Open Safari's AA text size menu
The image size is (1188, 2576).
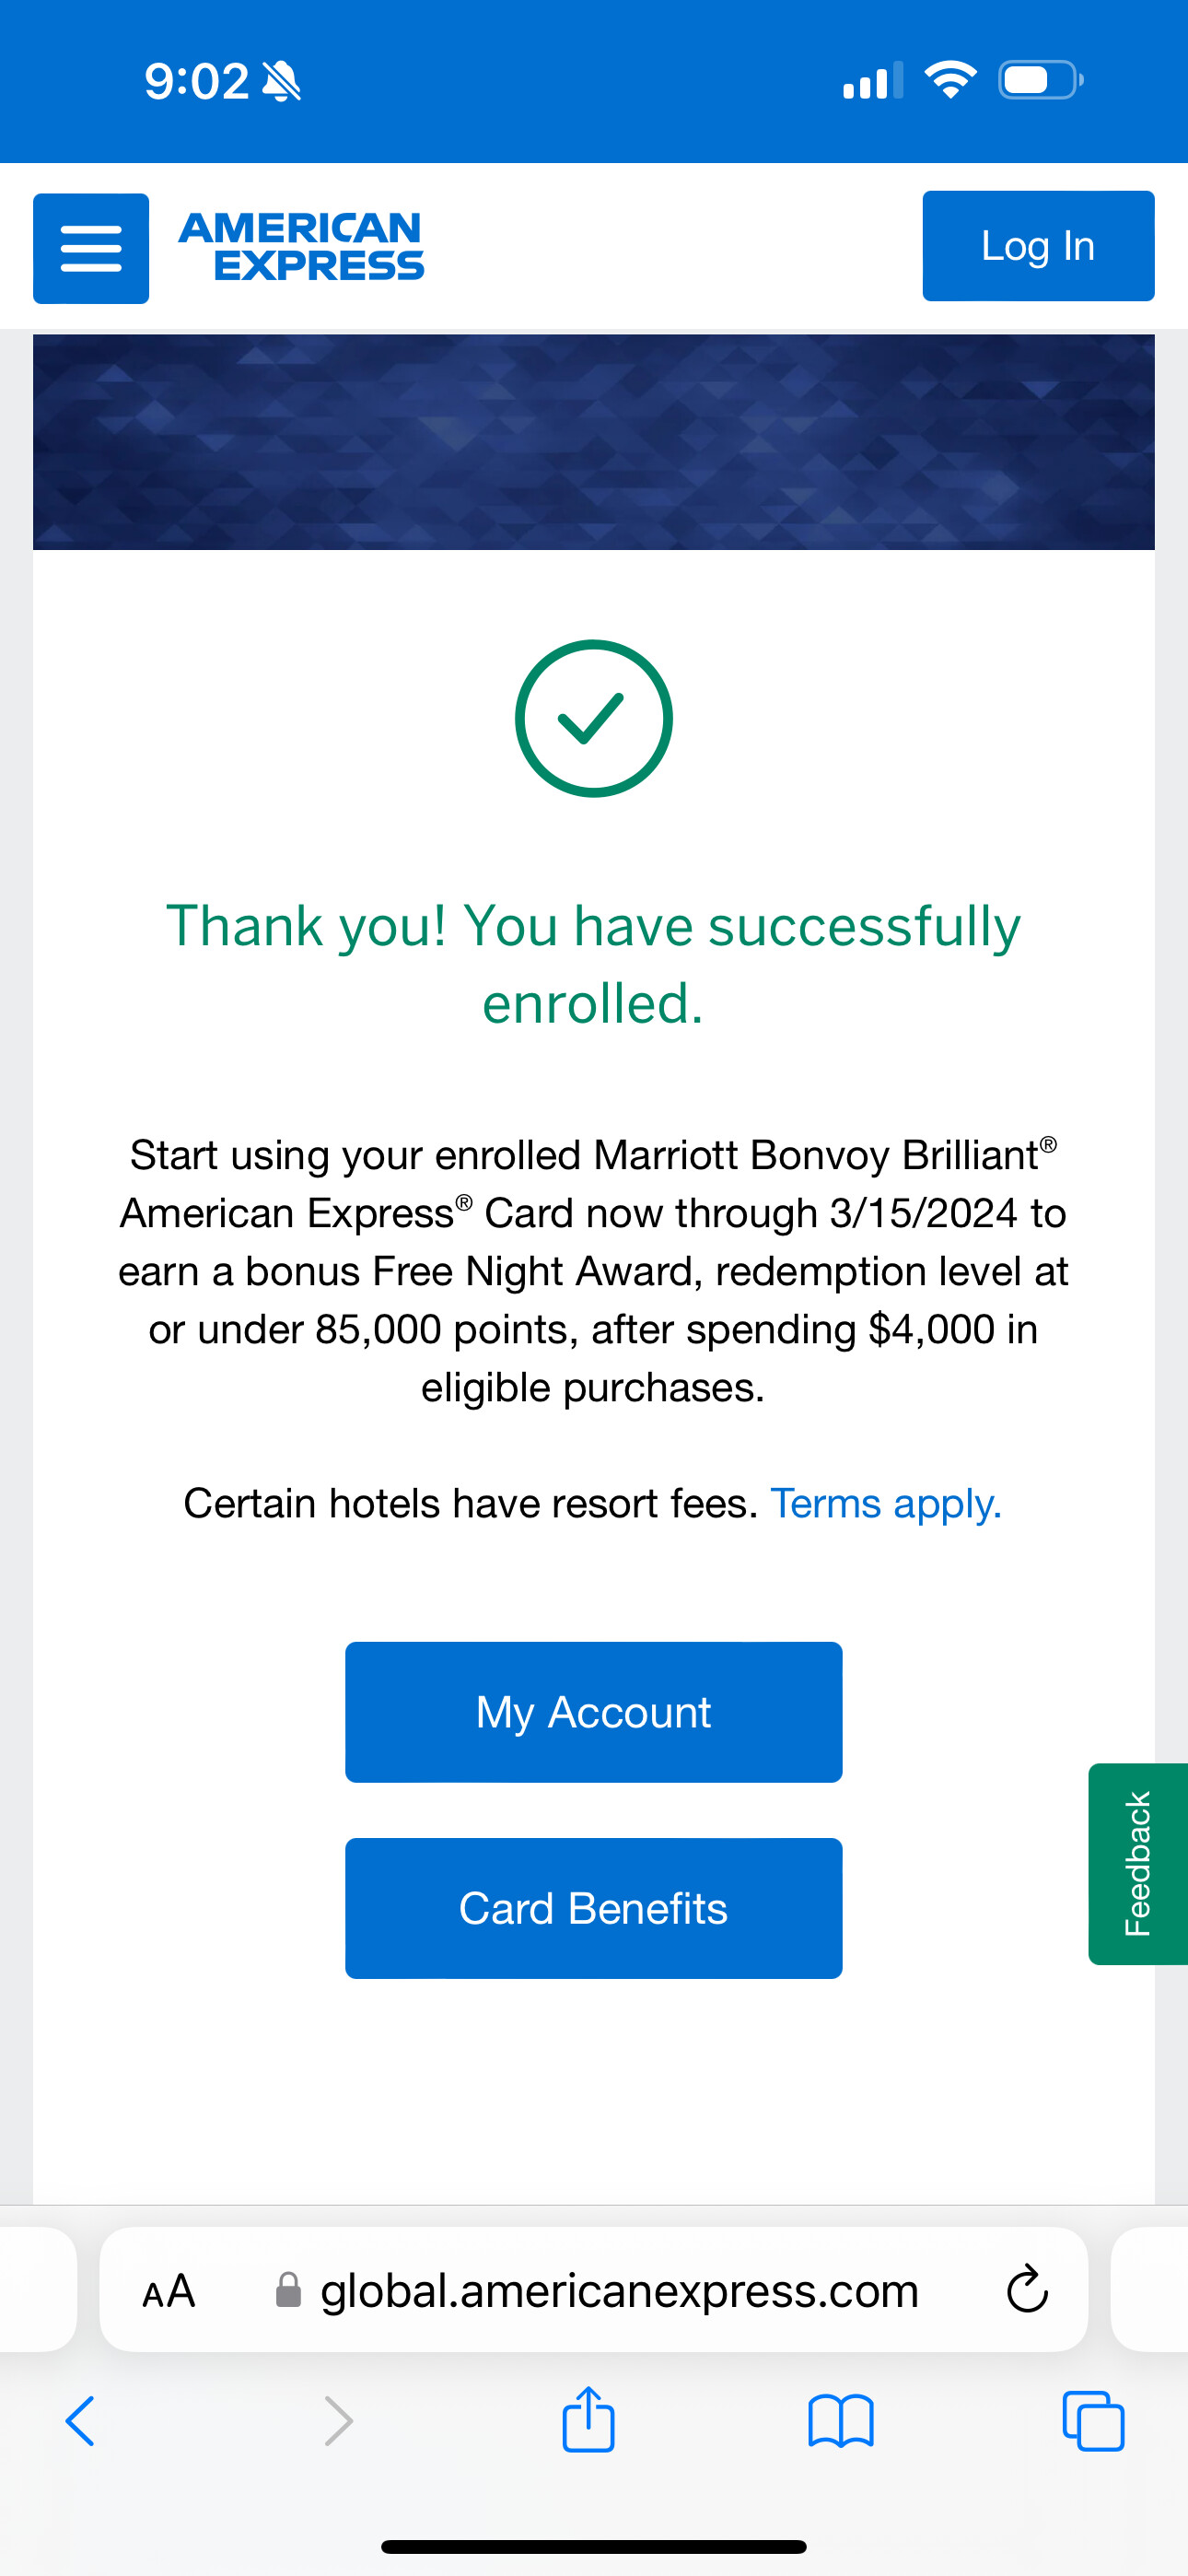(x=168, y=2290)
